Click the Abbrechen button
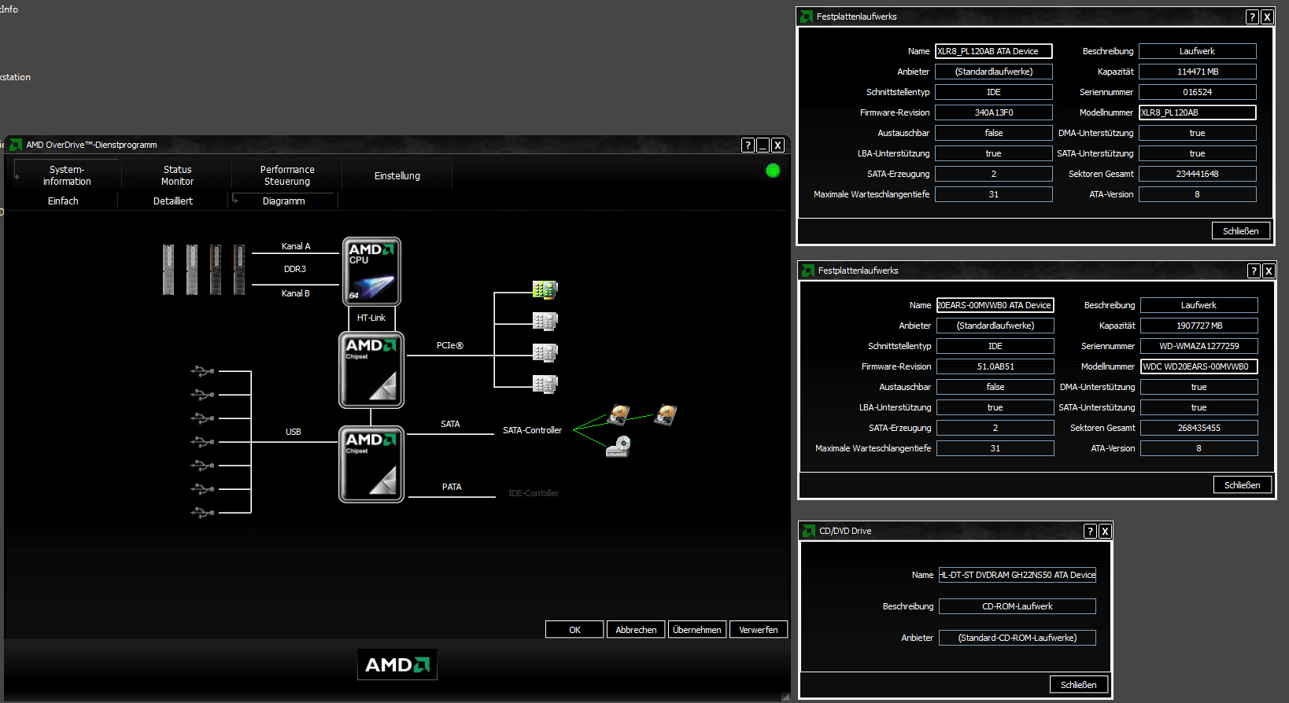 tap(636, 630)
